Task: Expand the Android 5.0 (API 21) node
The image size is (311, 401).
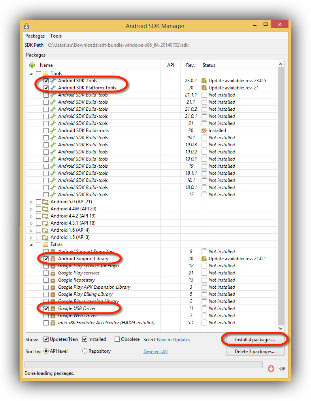Action: pyautogui.click(x=32, y=202)
